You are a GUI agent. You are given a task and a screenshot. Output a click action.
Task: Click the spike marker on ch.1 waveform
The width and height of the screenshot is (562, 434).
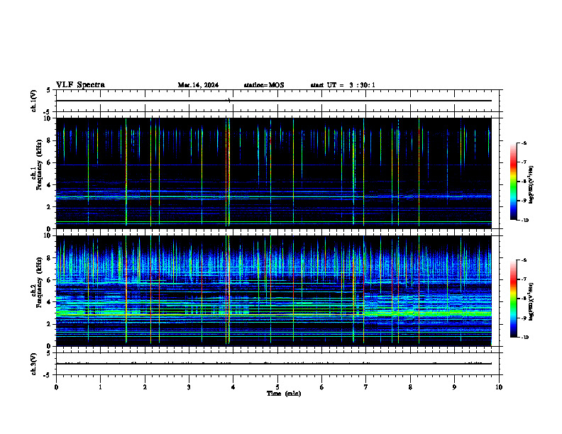pos(229,100)
